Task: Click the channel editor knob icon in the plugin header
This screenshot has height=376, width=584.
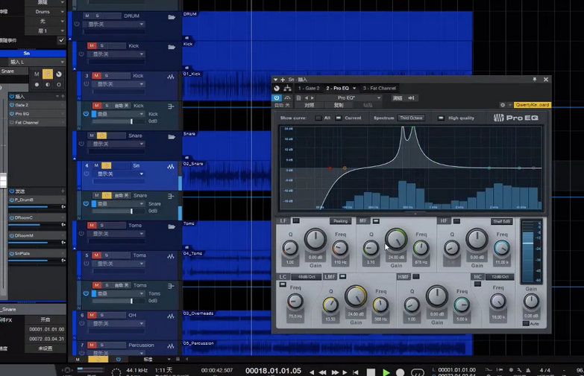Action: 277,88
